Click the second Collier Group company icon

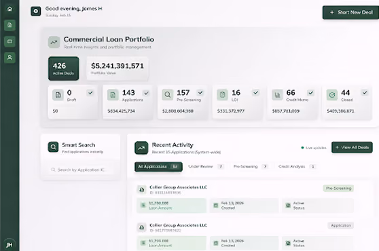pyautogui.click(x=142, y=227)
